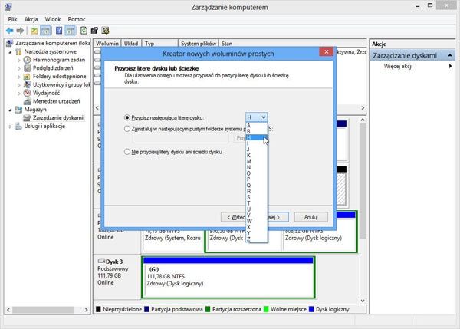Click the Stan column header

pyautogui.click(x=227, y=44)
